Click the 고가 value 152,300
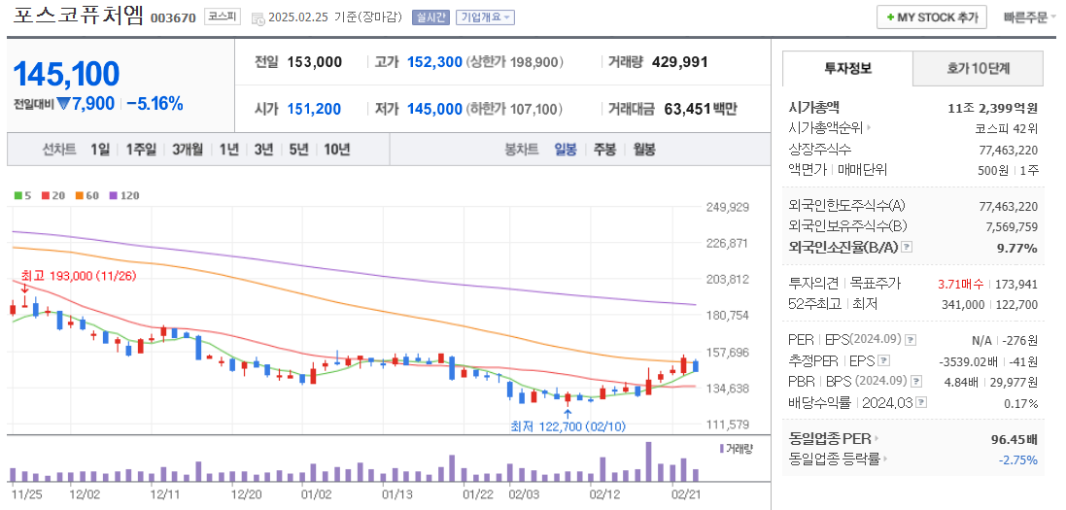Image resolution: width=1066 pixels, height=510 pixels. 435,62
